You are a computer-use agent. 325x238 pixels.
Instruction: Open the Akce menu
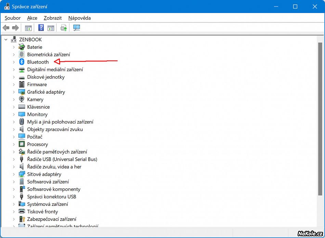point(32,18)
